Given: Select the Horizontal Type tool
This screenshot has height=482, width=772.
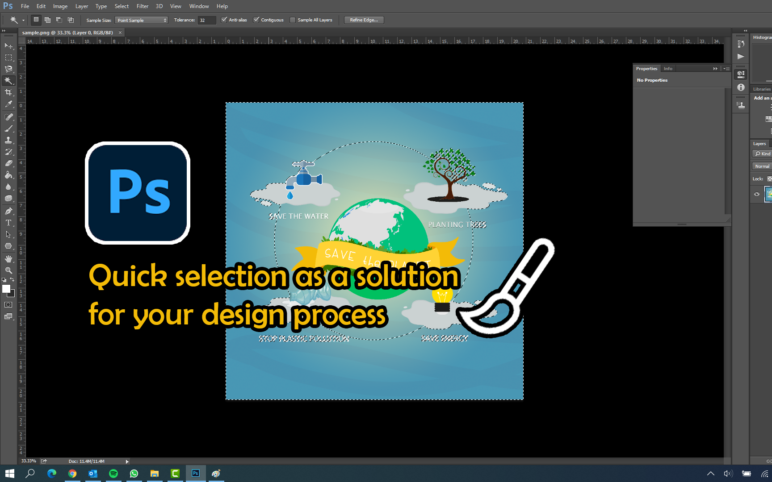Looking at the screenshot, I should click(8, 222).
